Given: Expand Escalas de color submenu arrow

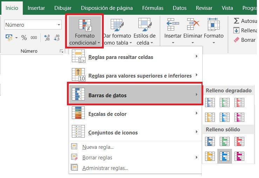Looking at the screenshot, I should point(196,113).
